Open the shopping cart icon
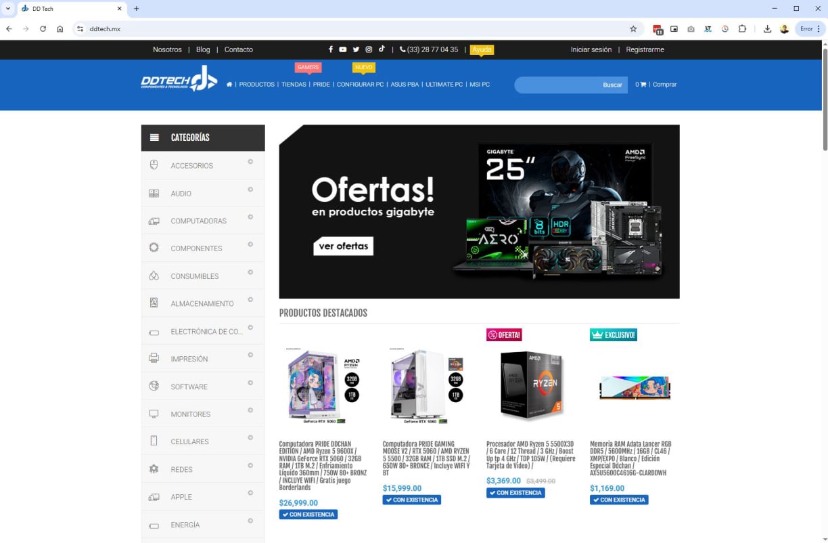The image size is (828, 543). click(x=643, y=85)
